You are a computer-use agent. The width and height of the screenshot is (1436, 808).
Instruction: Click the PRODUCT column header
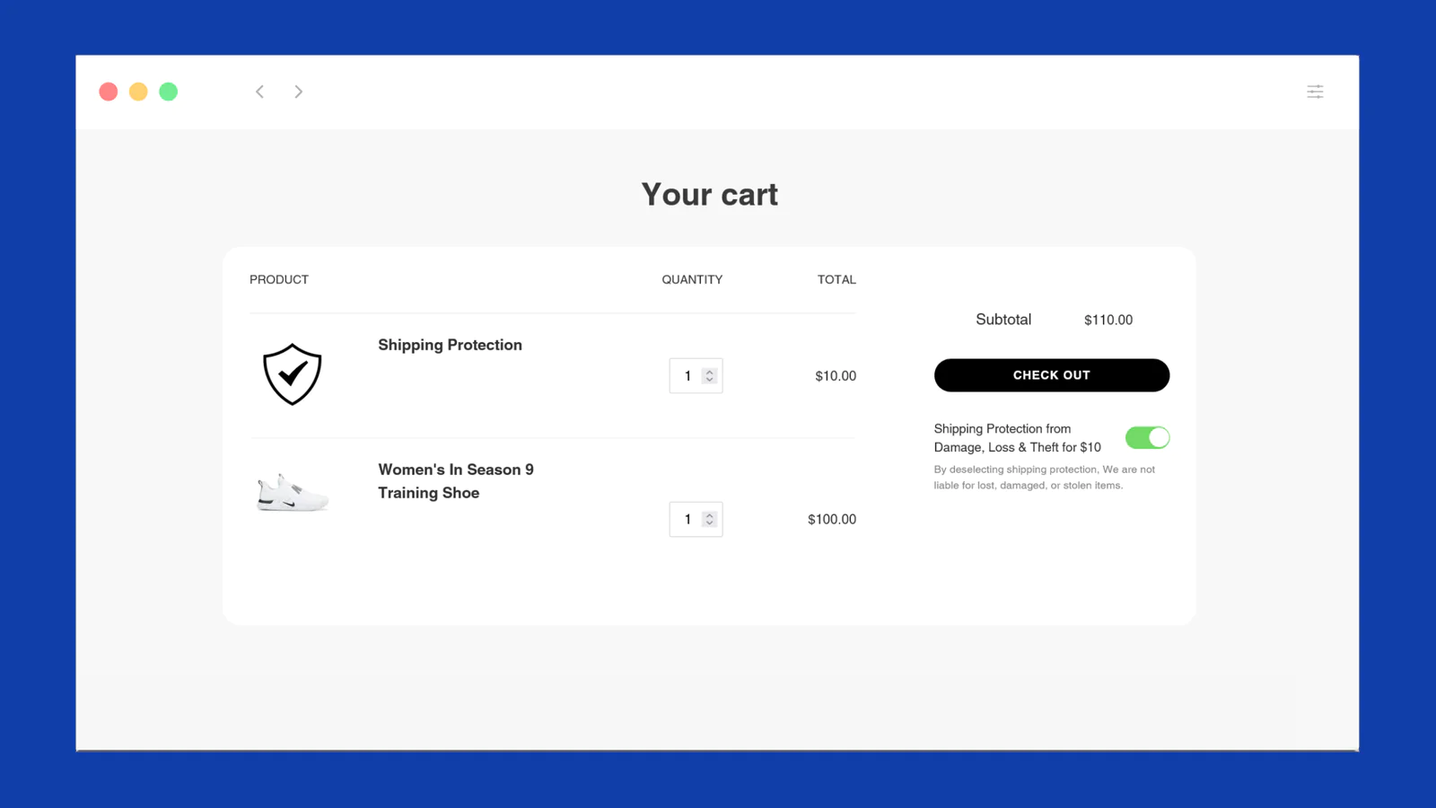279,279
